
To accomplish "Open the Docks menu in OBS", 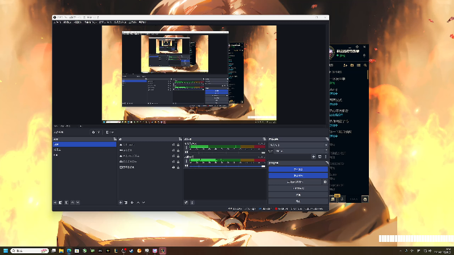I will tap(90, 22).
